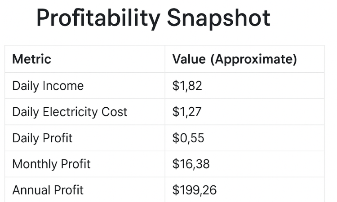Select the $1,27 electricity cost value
337x202 pixels.
coord(187,112)
